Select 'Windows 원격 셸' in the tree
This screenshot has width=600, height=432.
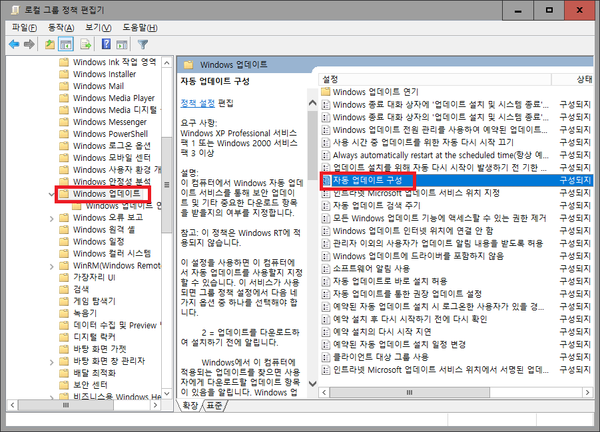(104, 229)
